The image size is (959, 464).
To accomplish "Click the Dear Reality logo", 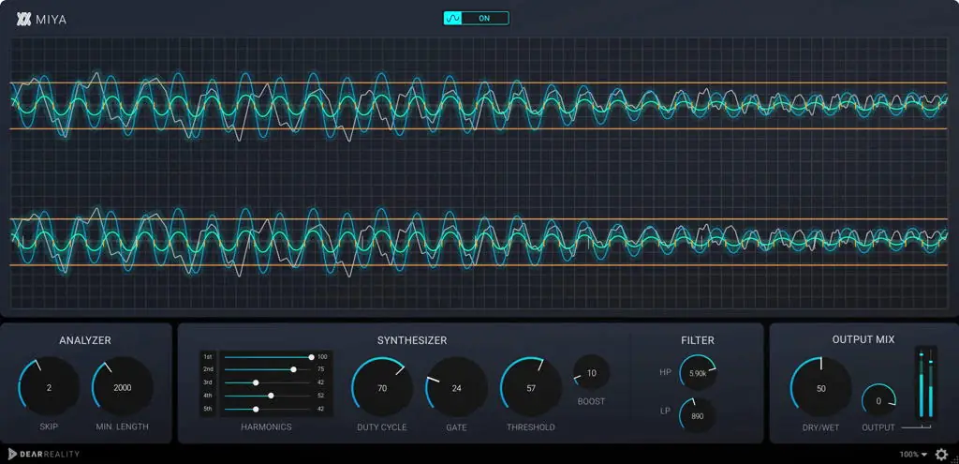I will tap(44, 455).
